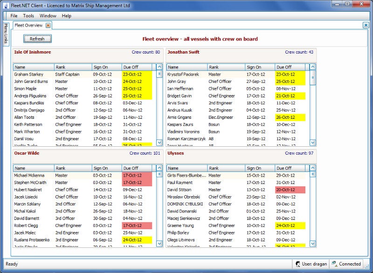The height and width of the screenshot is (273, 373).
Task: Open the Window menu
Action: click(48, 16)
